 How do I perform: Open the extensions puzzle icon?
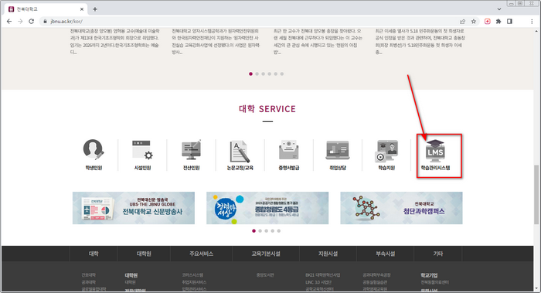(498, 22)
